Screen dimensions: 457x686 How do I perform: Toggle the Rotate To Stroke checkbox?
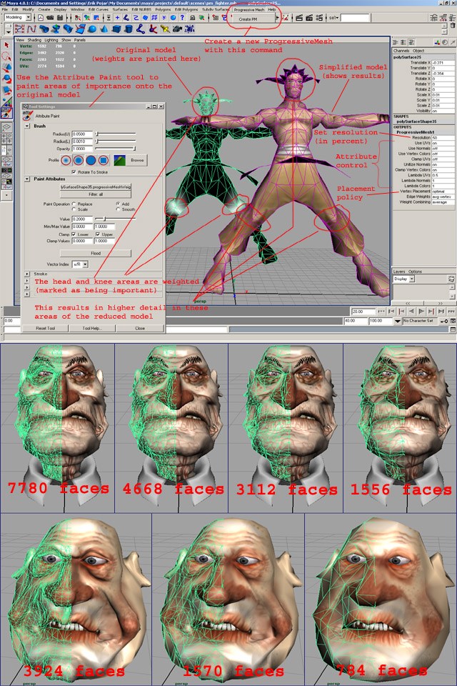coord(74,172)
